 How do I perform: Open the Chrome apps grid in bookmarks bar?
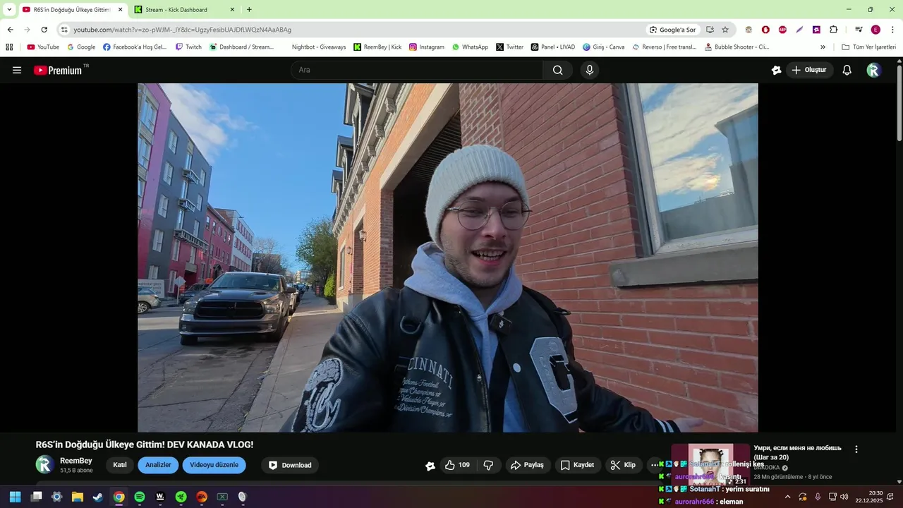9,47
